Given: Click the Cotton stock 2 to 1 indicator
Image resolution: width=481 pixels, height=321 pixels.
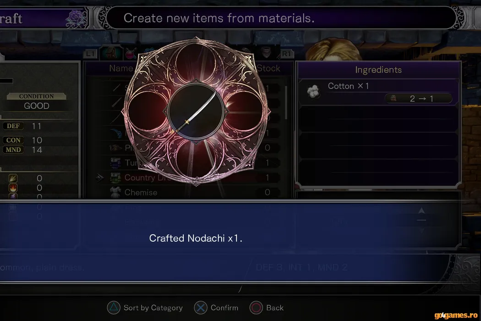Looking at the screenshot, I should tap(418, 99).
